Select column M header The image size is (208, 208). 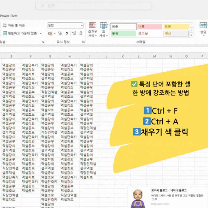point(155,56)
